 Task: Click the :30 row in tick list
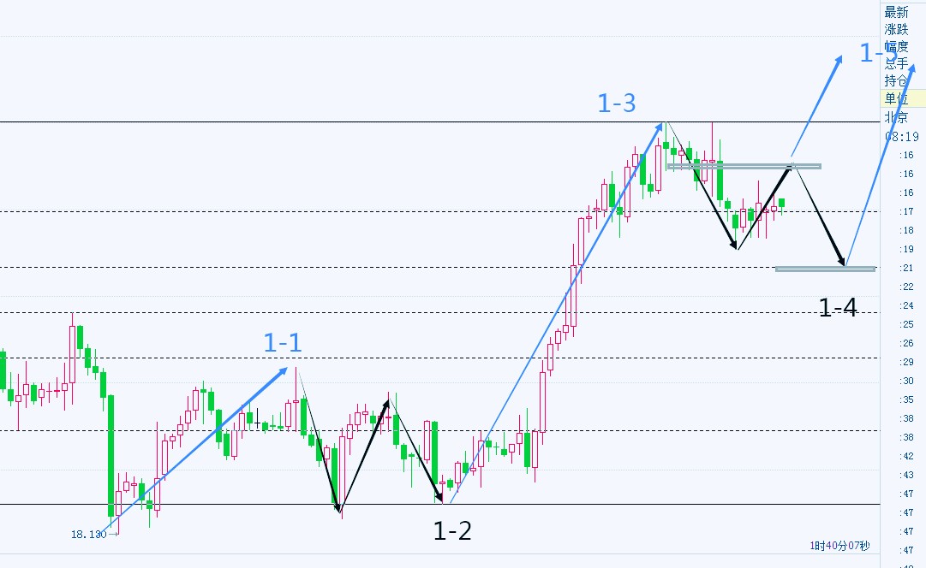click(x=906, y=381)
